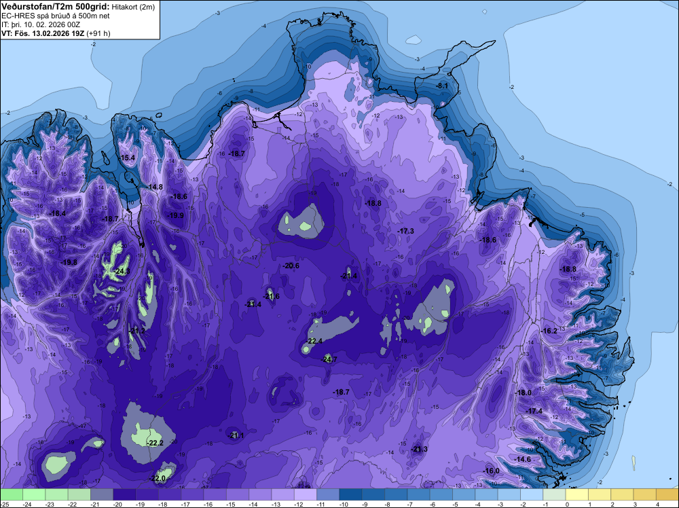The height and width of the screenshot is (508, 679).
Task: Click the -21.3 temperature label
Action: 419,449
